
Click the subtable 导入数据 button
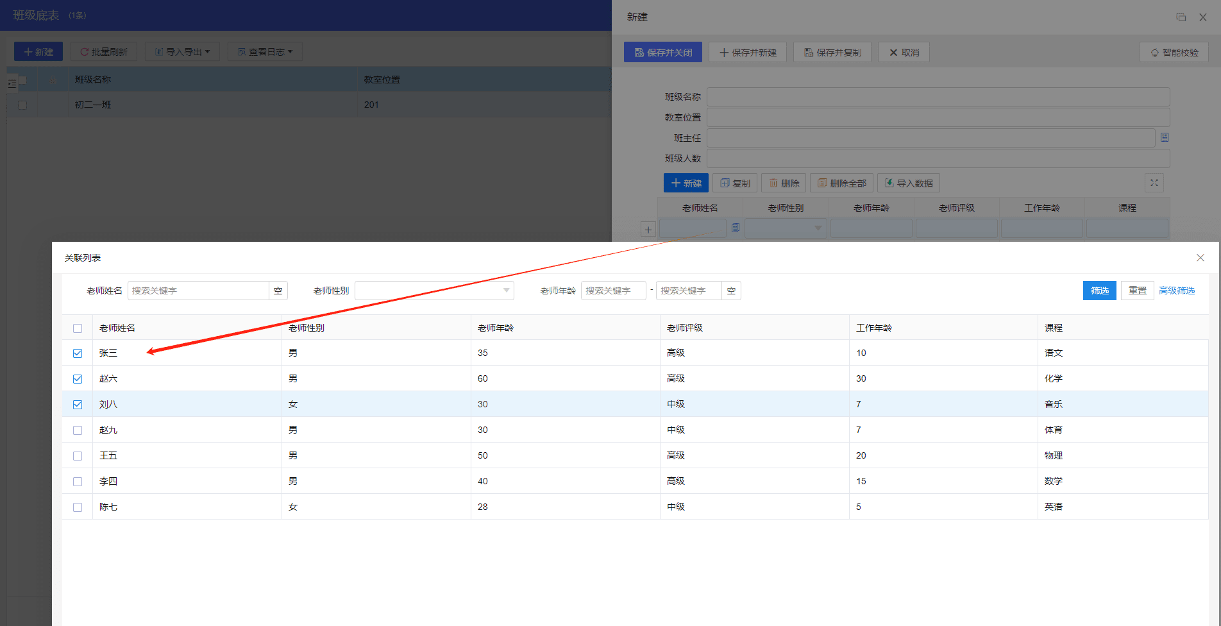tap(909, 183)
